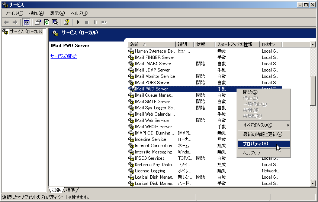318x202 pixels.
Task: Click gear icon of License Logging row
Action: pos(131,171)
